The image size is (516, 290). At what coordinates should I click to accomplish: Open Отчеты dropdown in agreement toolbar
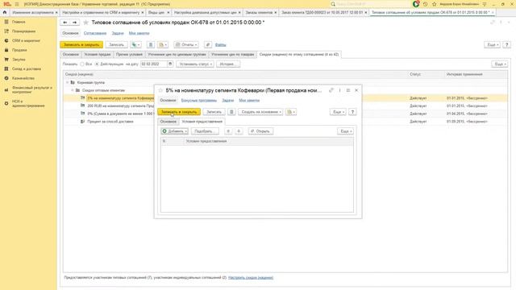pos(186,45)
